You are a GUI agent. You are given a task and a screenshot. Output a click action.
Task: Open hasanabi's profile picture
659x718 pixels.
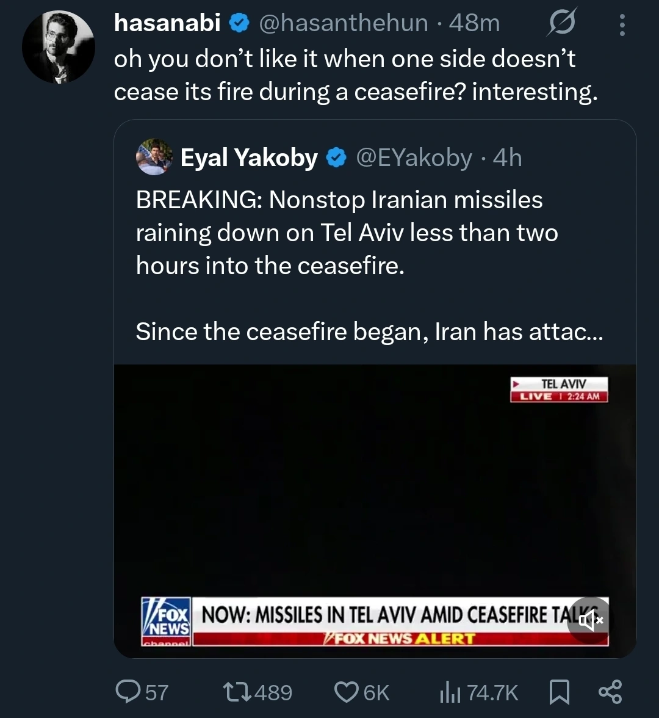pos(58,47)
